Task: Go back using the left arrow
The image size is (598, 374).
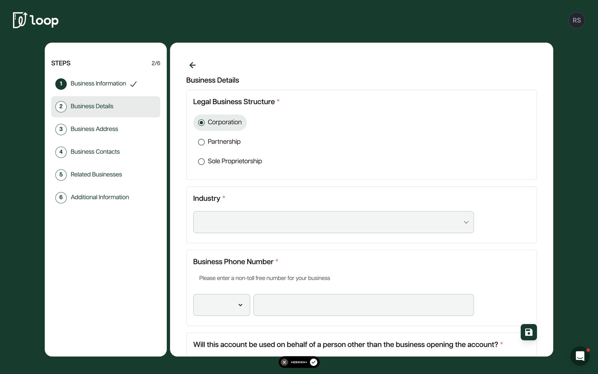Action: pos(192,65)
